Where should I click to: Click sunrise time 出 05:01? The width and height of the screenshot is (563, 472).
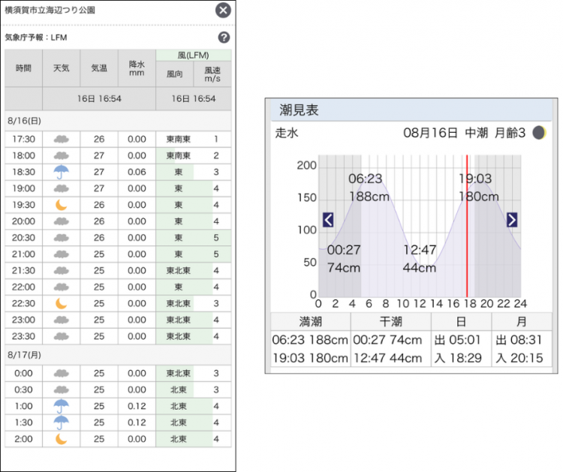pyautogui.click(x=457, y=339)
